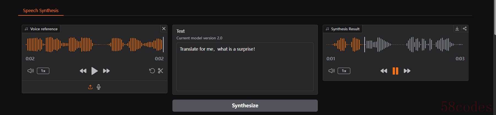Rewind the voice reference audio
496x115 pixels.
(x=83, y=71)
